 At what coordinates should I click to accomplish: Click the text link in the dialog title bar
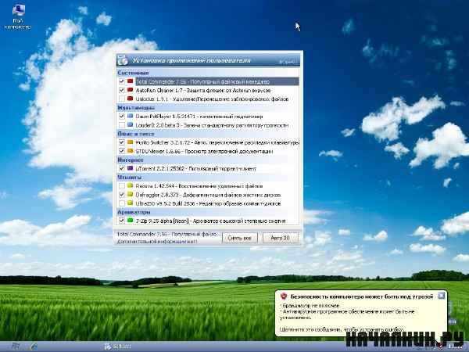[x=288, y=62]
